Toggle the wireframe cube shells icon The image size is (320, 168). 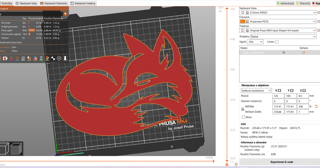(59, 58)
